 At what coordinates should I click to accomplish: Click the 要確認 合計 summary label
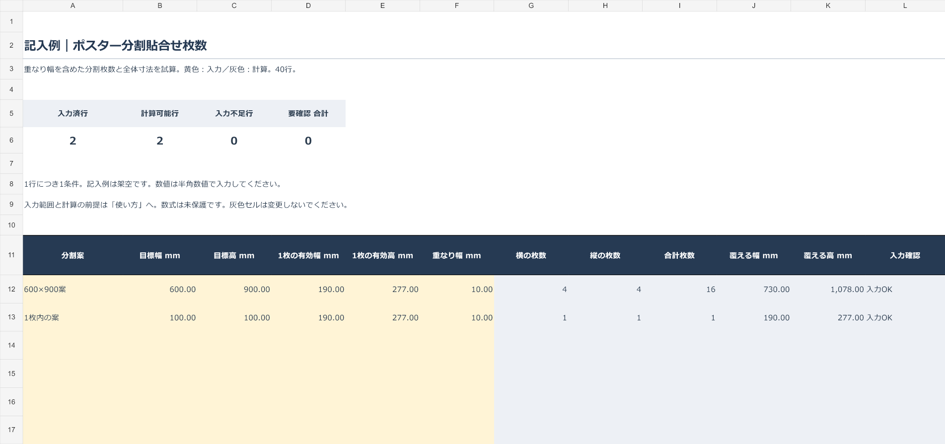308,113
